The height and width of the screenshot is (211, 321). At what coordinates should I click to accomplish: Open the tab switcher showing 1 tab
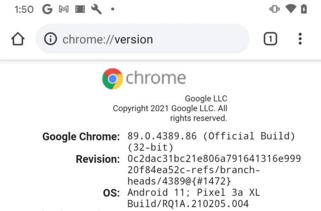pos(270,39)
